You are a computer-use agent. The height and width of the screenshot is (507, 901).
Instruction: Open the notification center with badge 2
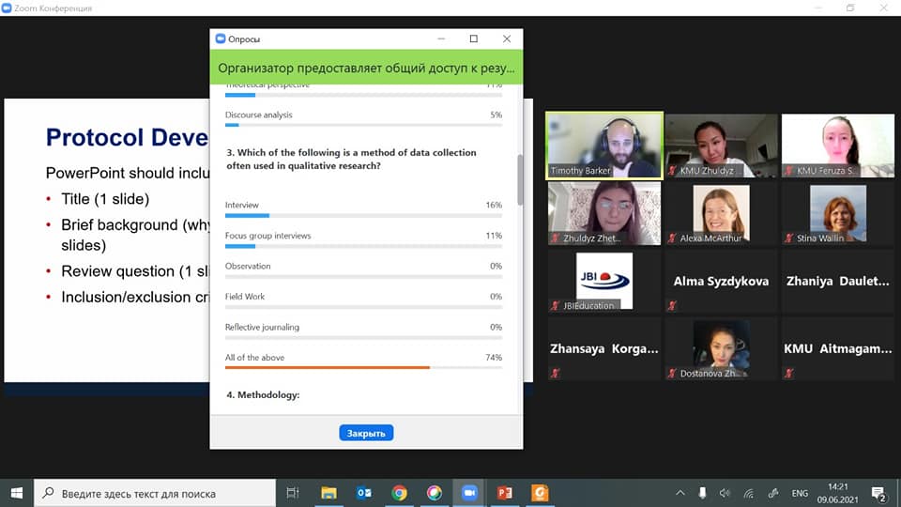[879, 493]
